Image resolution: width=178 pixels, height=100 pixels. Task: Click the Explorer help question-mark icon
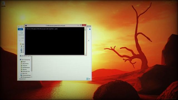pos(90,29)
